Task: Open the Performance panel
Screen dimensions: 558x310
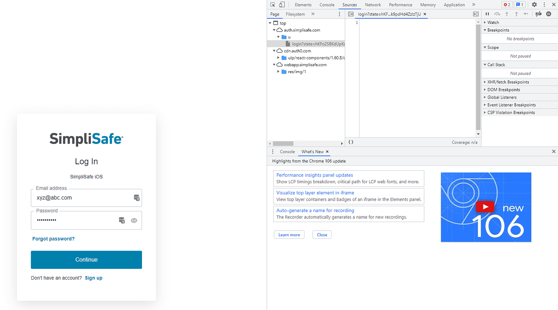Action: tap(401, 5)
